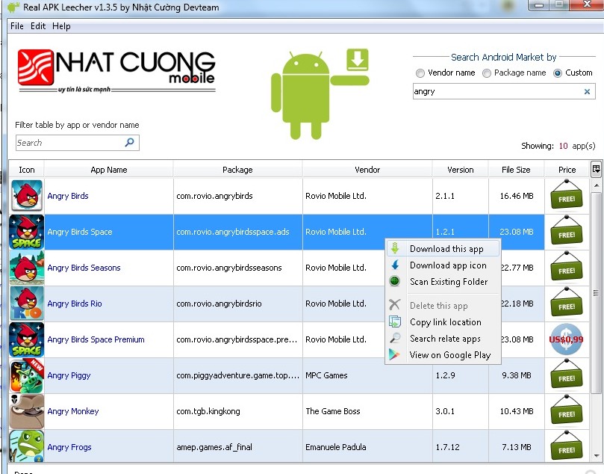Click the FREE tag for Angry Birds Rio
This screenshot has width=604, height=474.
[567, 303]
